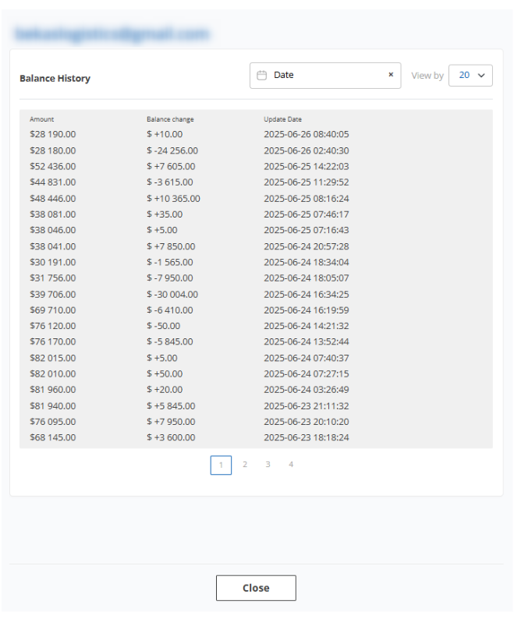Click the Amount column header
Image resolution: width=514 pixels, height=619 pixels.
[41, 119]
